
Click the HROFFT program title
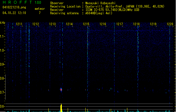coord(17,2)
